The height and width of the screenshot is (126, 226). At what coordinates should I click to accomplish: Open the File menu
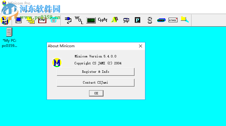coord(4,11)
